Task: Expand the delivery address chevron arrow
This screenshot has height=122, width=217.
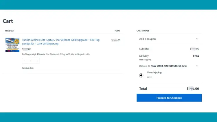Action: pyautogui.click(x=197, y=66)
